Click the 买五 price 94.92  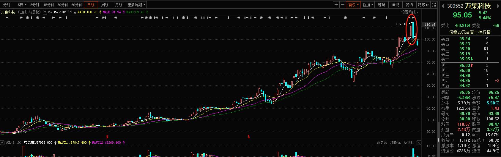click(464, 86)
